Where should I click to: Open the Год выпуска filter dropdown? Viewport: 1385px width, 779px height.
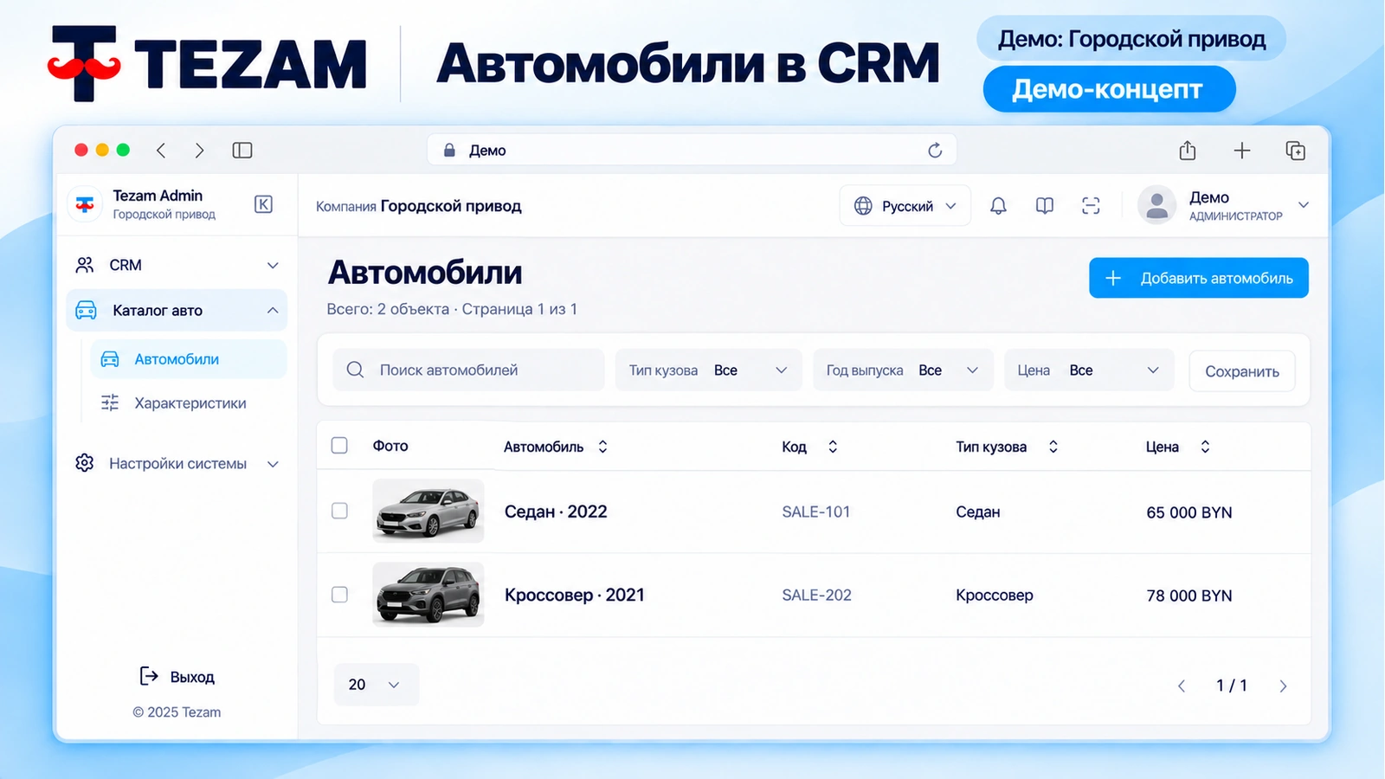pos(903,370)
